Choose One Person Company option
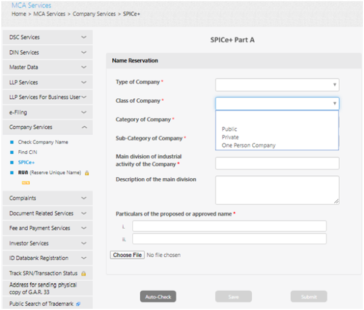This screenshot has height=310, width=364. 249,145
